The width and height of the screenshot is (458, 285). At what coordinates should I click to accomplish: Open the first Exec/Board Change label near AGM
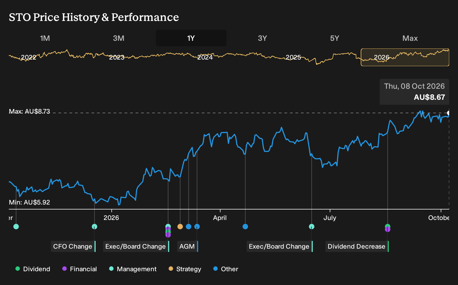(x=136, y=246)
